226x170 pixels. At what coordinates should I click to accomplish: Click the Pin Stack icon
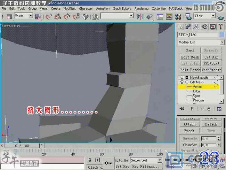(x=181, y=109)
